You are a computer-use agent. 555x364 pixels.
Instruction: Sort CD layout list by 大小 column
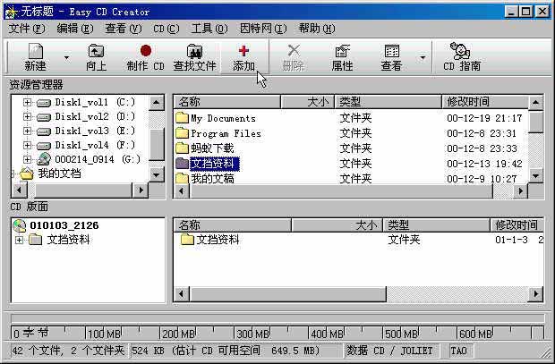(x=337, y=225)
